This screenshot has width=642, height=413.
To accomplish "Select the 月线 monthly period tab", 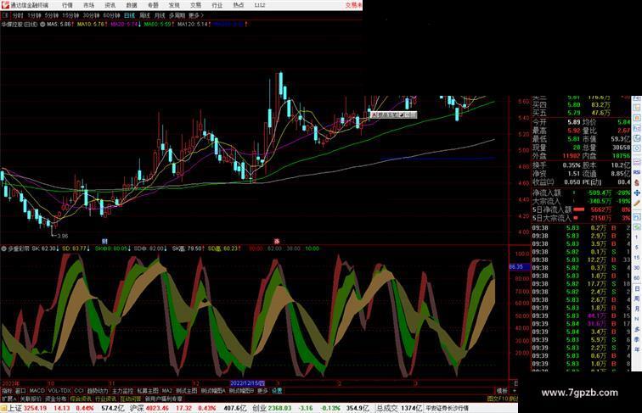I will tap(160, 15).
